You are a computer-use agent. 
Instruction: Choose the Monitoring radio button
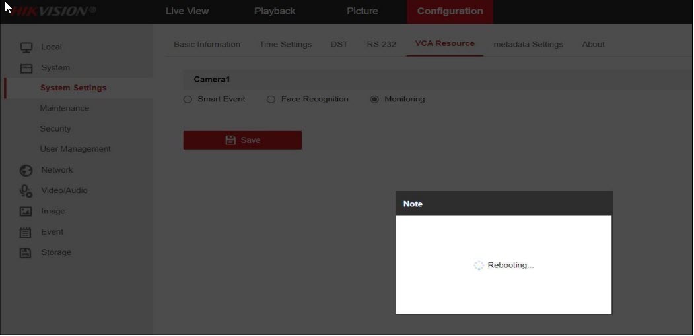coord(374,99)
